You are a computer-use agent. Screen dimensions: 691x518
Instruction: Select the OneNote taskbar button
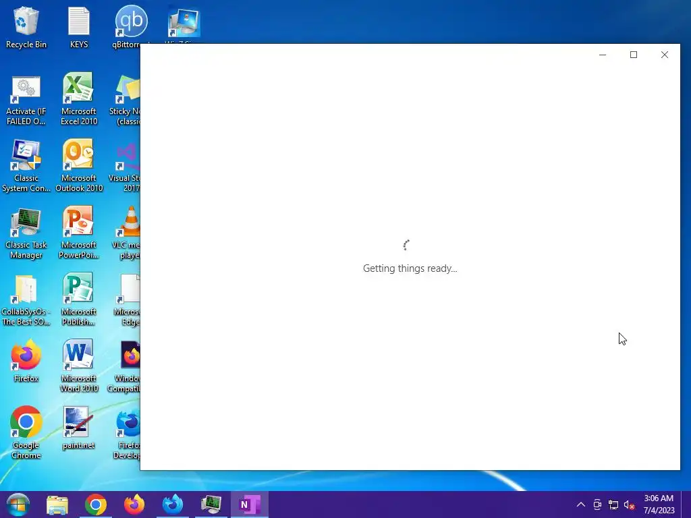250,505
